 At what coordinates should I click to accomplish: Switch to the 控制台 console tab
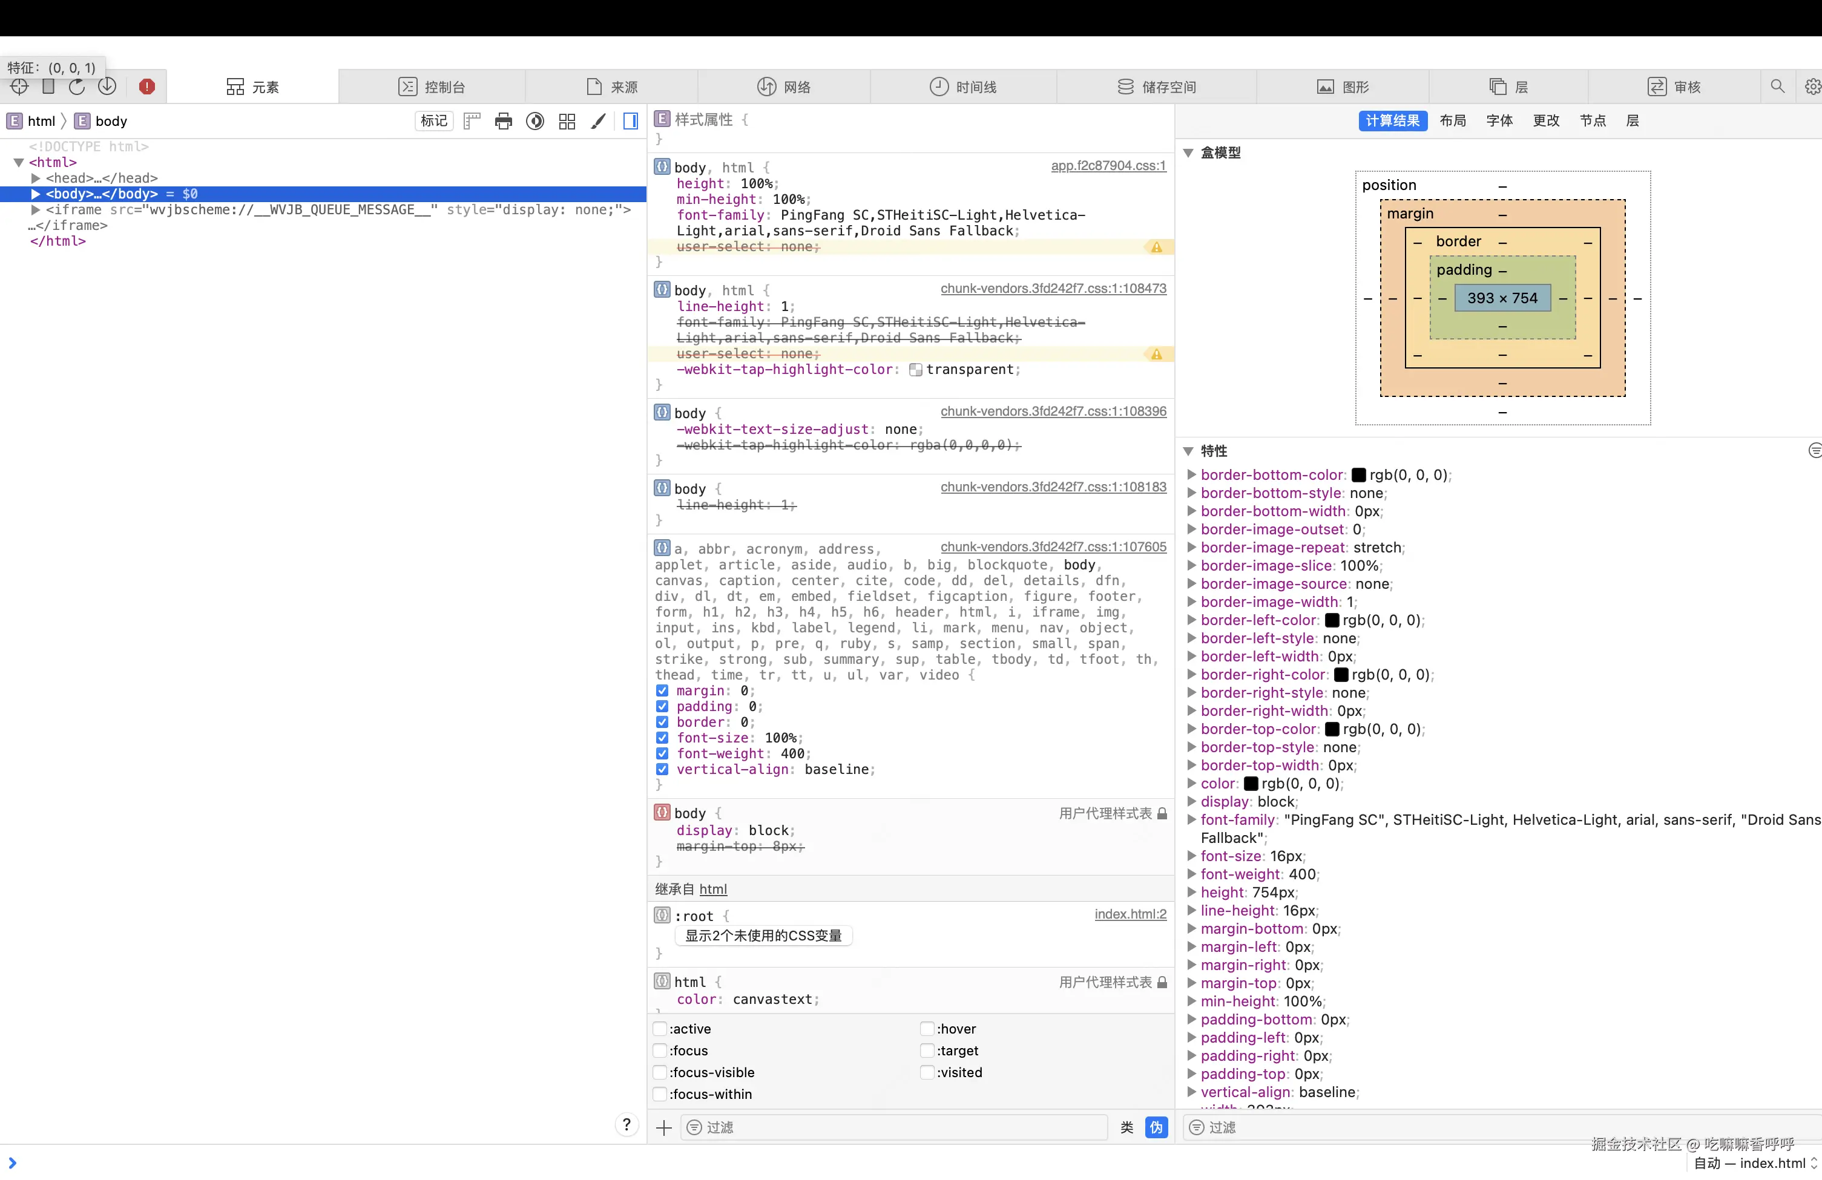(x=432, y=87)
